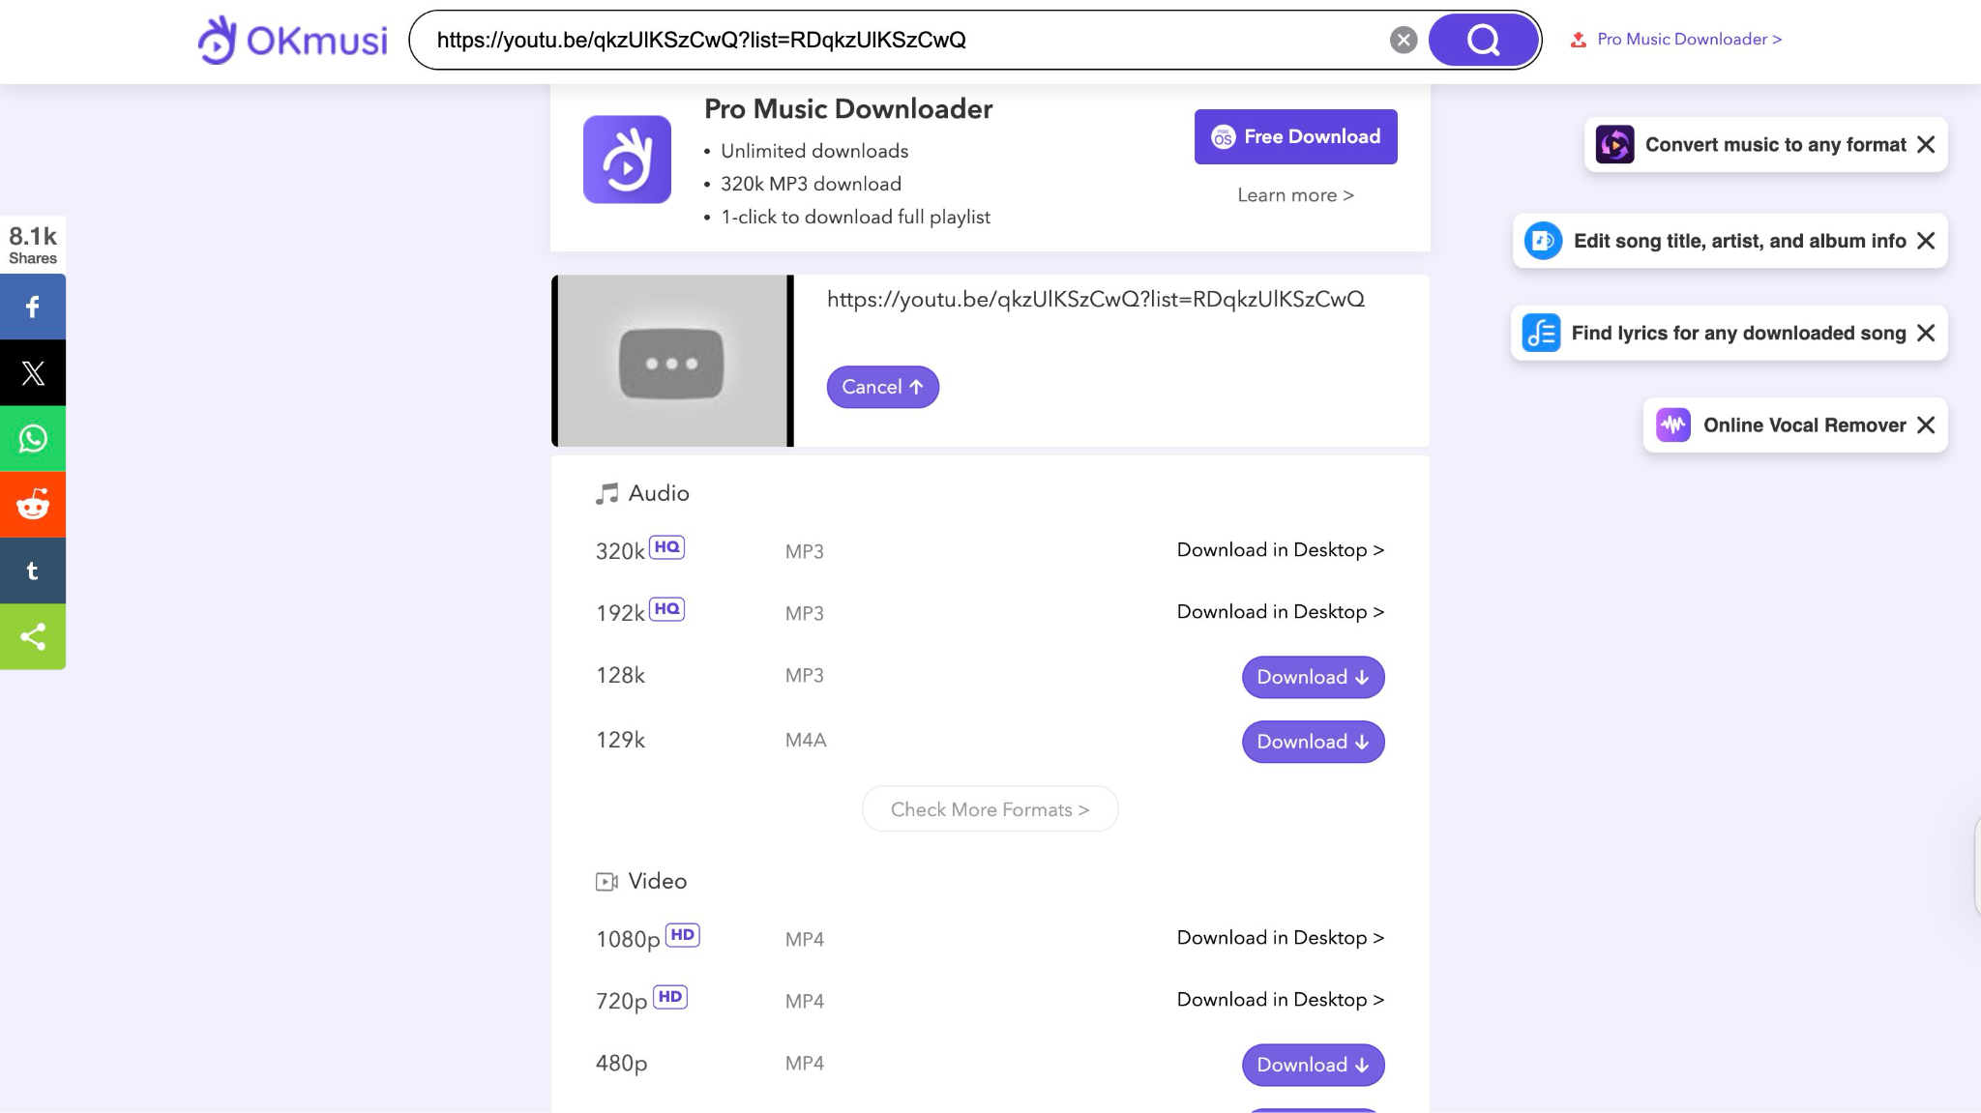Open Pro Music Downloader header link
Viewport: 1981px width, 1113px height.
[x=1689, y=40]
